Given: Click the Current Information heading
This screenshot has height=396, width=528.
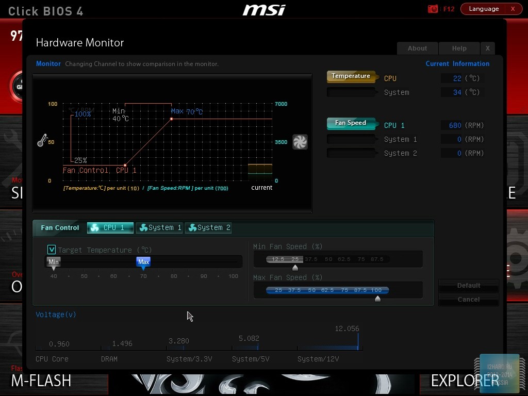Looking at the screenshot, I should pyautogui.click(x=457, y=63).
